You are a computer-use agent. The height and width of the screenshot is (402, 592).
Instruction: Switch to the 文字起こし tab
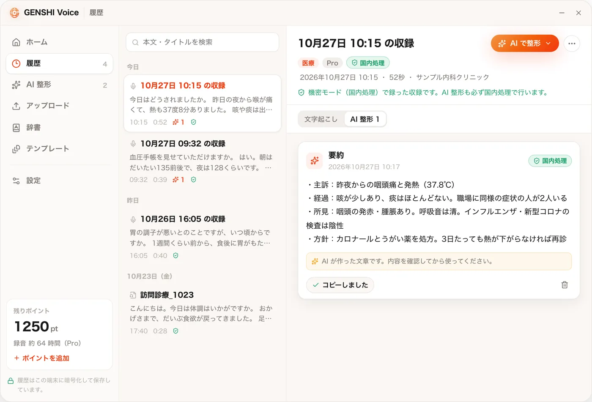(x=321, y=119)
